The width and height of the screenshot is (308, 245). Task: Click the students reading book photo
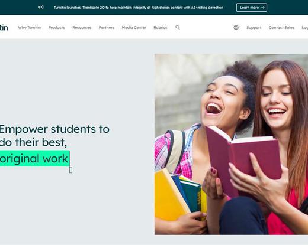tap(231, 144)
